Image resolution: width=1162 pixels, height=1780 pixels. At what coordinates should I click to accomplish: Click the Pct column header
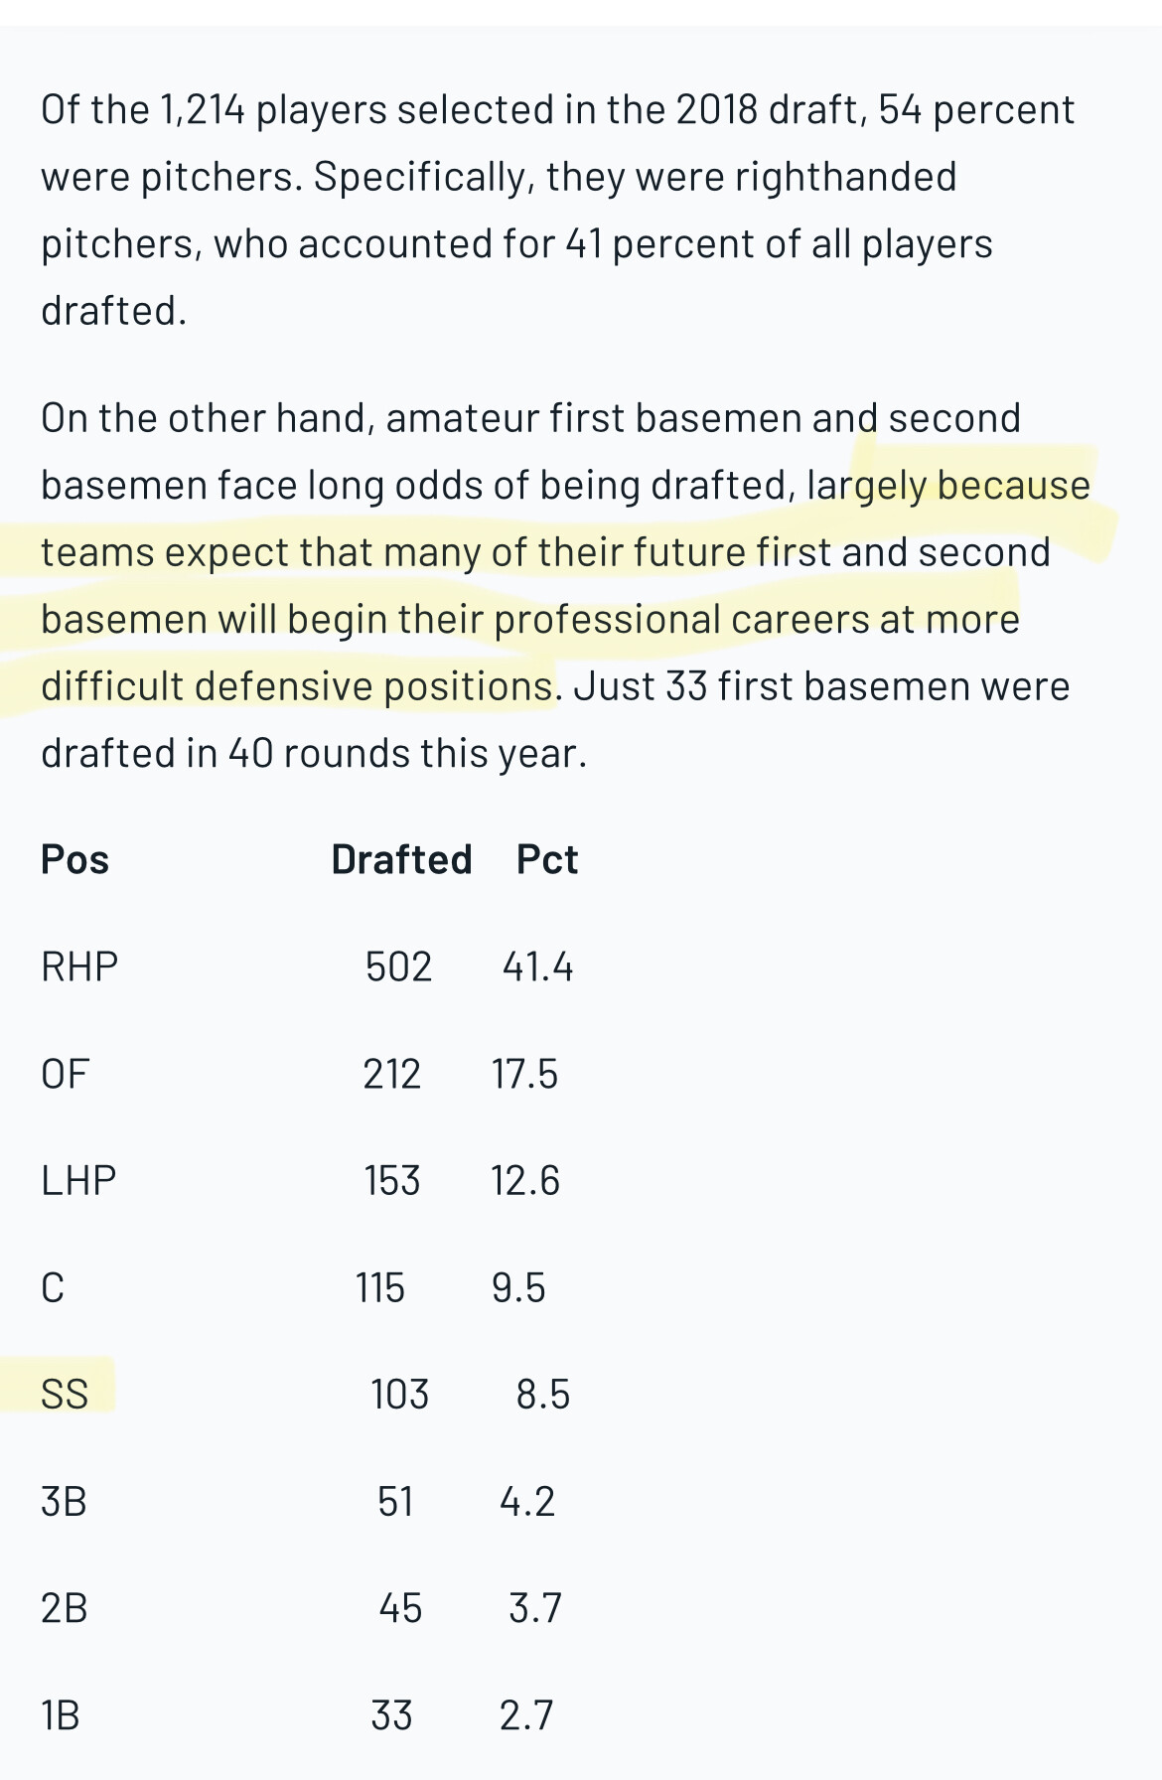546,860
